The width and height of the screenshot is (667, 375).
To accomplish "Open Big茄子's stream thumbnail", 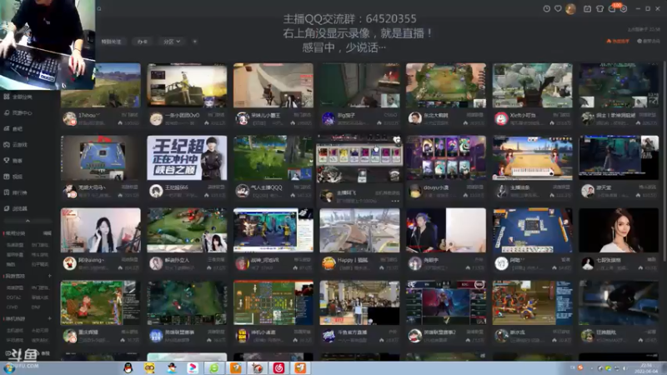I will (x=359, y=86).
